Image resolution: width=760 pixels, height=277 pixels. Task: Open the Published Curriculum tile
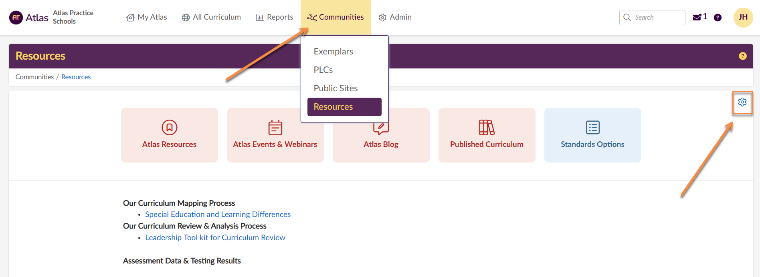click(487, 135)
